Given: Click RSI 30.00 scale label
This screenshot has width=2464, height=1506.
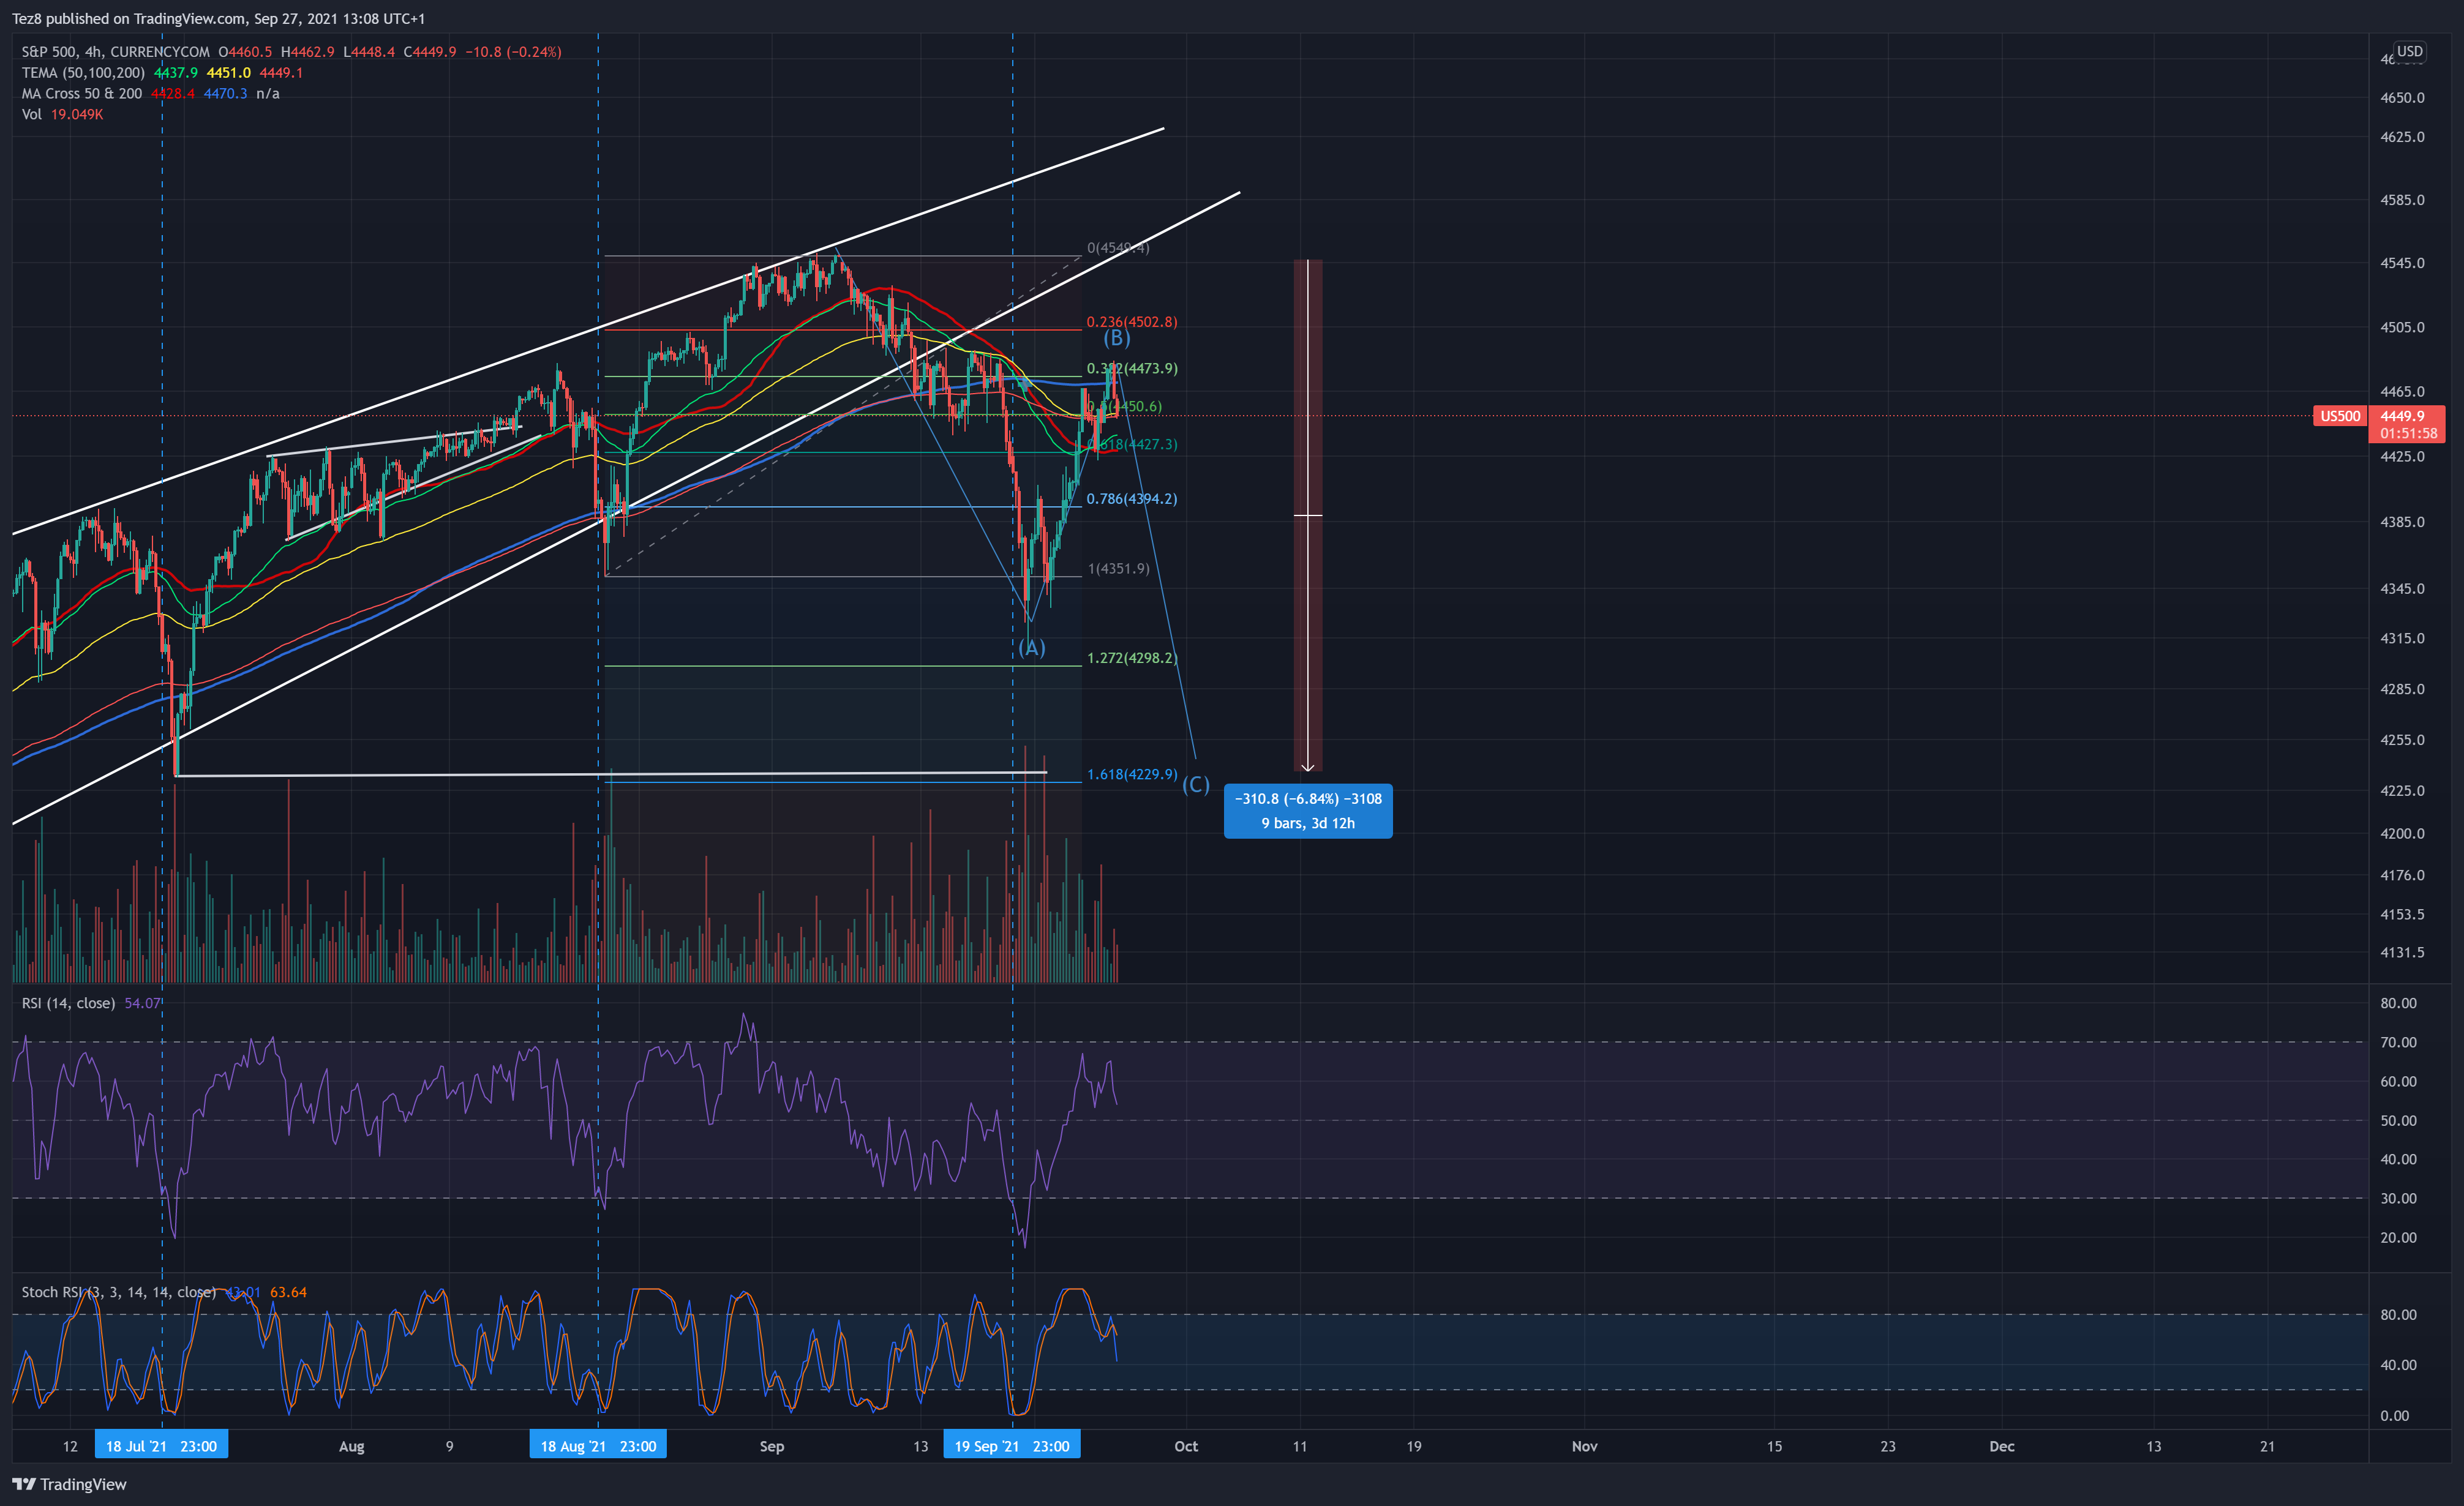Looking at the screenshot, I should [x=2398, y=1198].
